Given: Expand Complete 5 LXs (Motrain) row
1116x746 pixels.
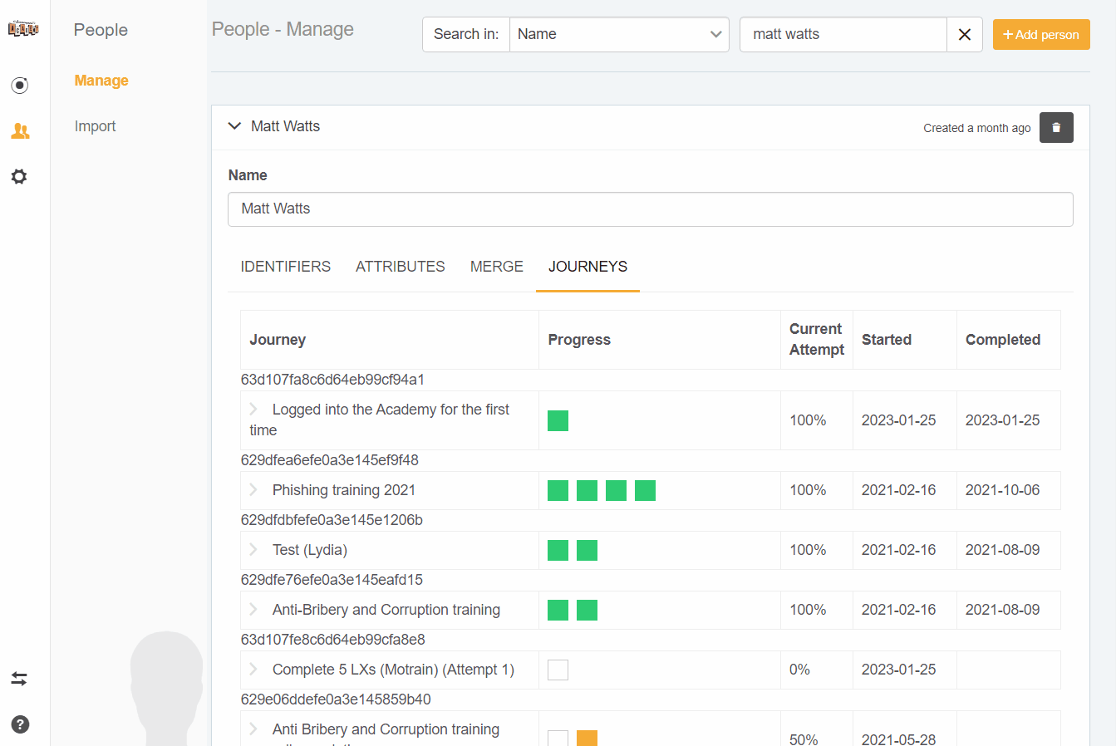Looking at the screenshot, I should (253, 670).
